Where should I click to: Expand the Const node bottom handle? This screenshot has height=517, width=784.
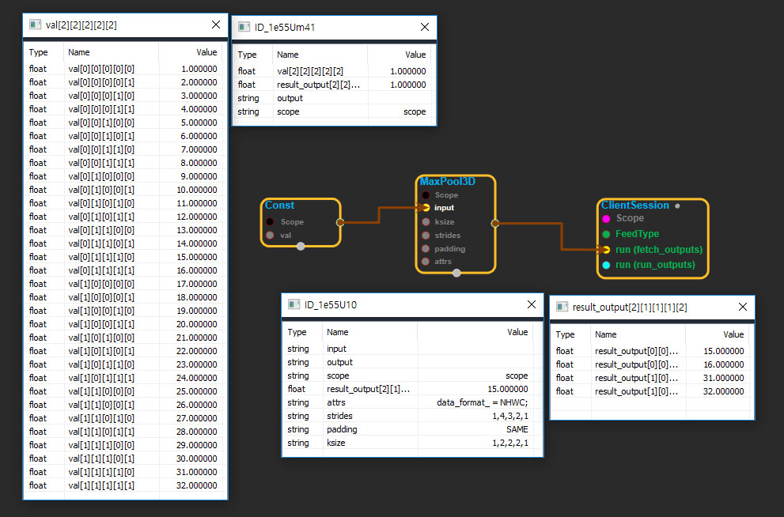pyautogui.click(x=301, y=247)
